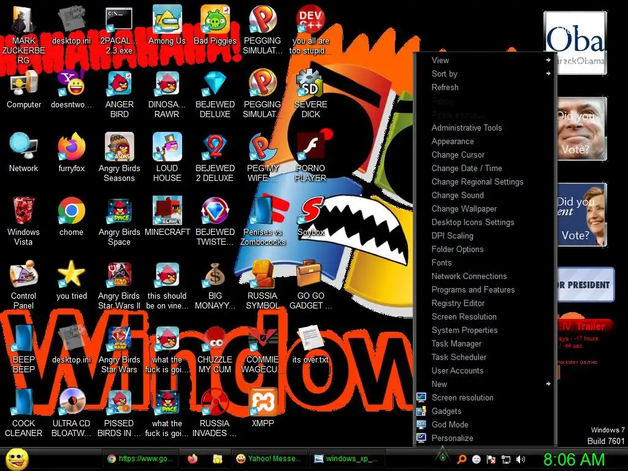Open the Yahoo! Messe... taskbar button

tap(269, 459)
